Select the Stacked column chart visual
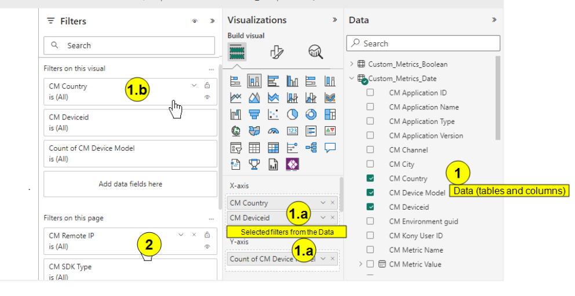Image resolution: width=575 pixels, height=296 pixels. (x=254, y=81)
